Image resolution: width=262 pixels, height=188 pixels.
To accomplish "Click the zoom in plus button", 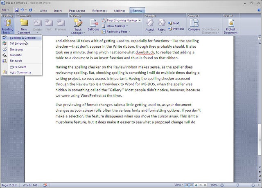I will (253, 185).
